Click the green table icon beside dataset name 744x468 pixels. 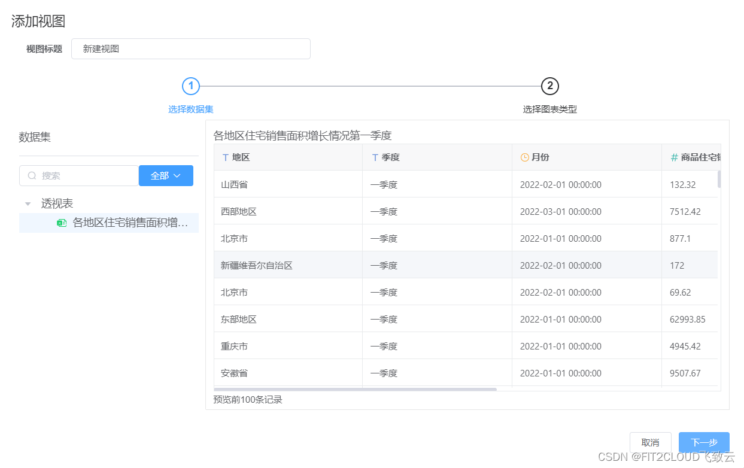tap(62, 223)
